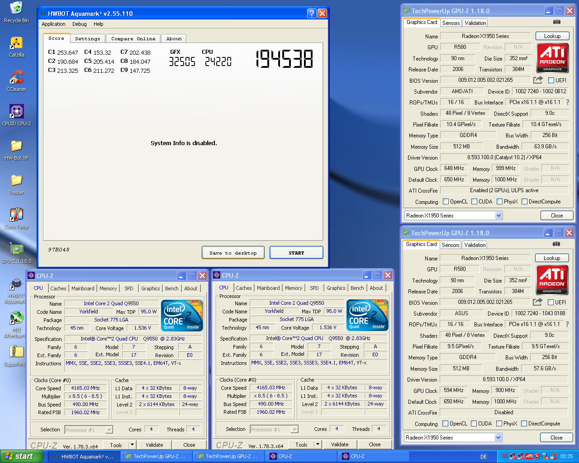Click Validate button in left CPU-Z
This screenshot has height=463, width=579.
pos(154,445)
